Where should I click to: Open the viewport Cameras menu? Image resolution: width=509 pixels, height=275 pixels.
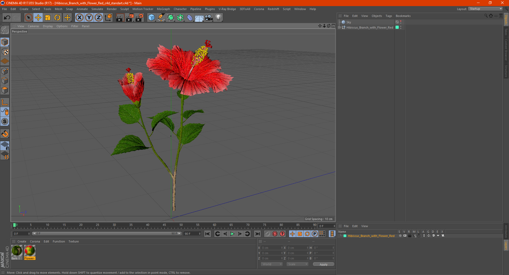[33, 26]
